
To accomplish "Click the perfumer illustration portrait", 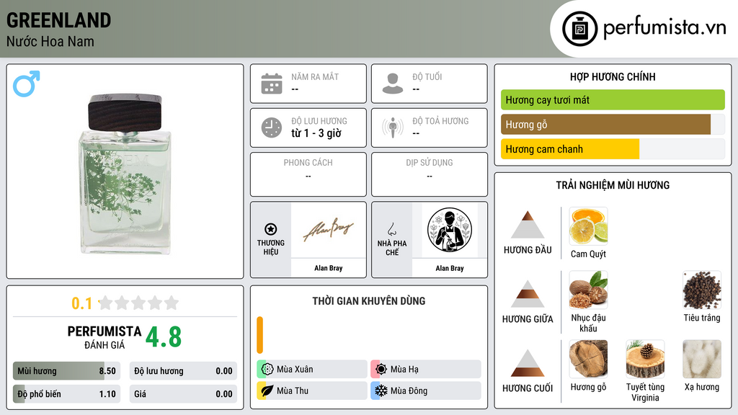I will point(450,230).
